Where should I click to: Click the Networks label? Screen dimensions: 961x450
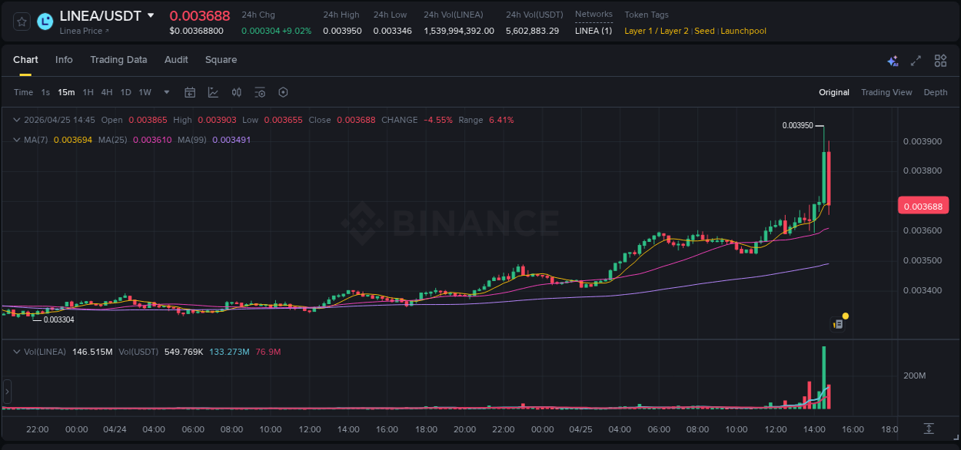(594, 15)
